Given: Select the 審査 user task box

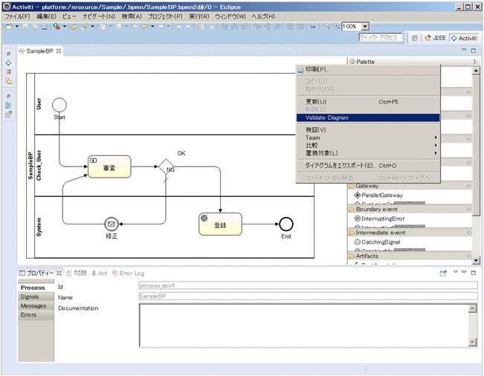Looking at the screenshot, I should pyautogui.click(x=109, y=166).
